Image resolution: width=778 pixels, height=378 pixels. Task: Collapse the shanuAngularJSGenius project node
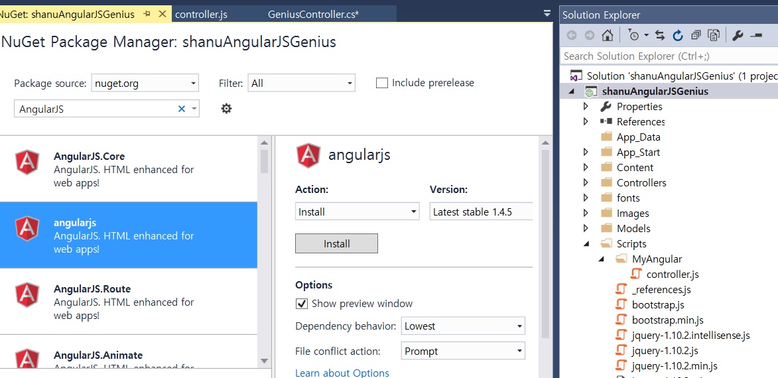pyautogui.click(x=571, y=92)
